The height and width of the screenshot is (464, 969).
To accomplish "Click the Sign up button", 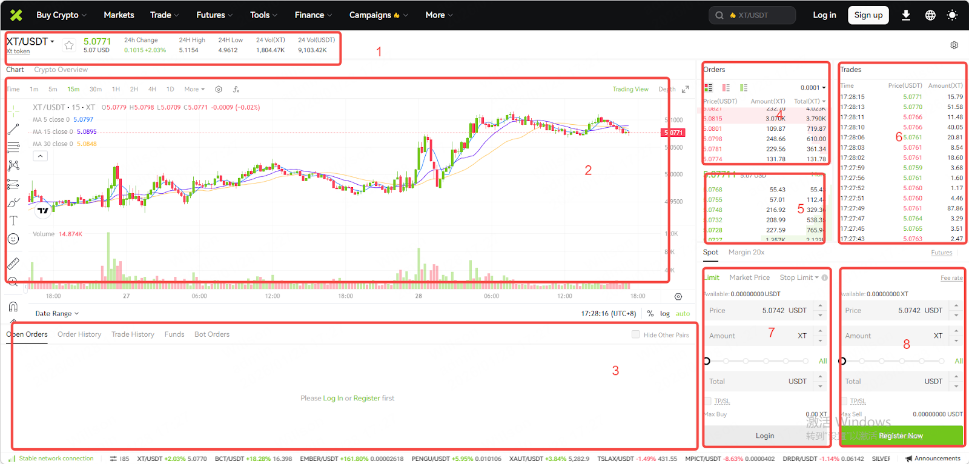I will (868, 15).
